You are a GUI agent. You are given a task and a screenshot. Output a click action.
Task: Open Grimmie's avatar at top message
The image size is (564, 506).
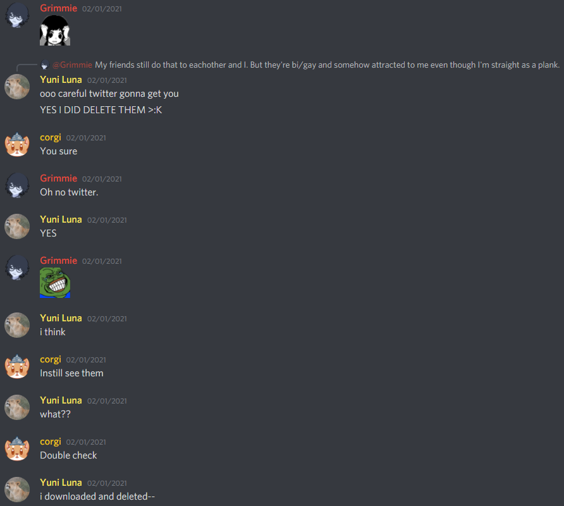[x=17, y=15]
